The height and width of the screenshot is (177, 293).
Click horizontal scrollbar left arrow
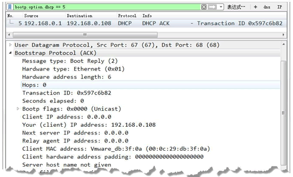(9, 35)
